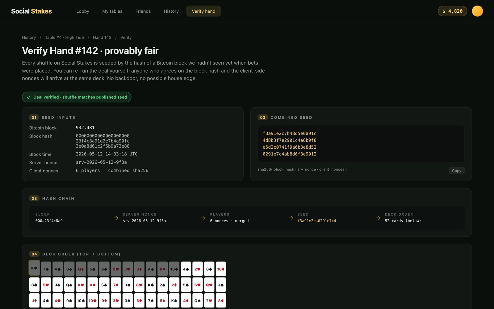Click the Deal verified status badge

point(77,97)
